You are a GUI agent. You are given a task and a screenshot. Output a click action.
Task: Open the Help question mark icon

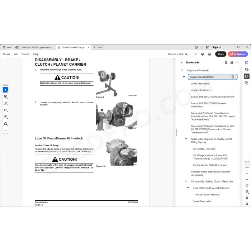[x=196, y=47]
